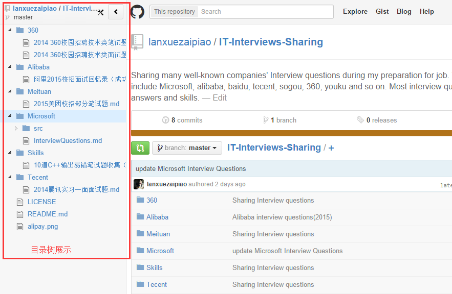This screenshot has width=452, height=294.
Task: Click the alipay.png file icon in sidebar
Action: pyautogui.click(x=20, y=227)
